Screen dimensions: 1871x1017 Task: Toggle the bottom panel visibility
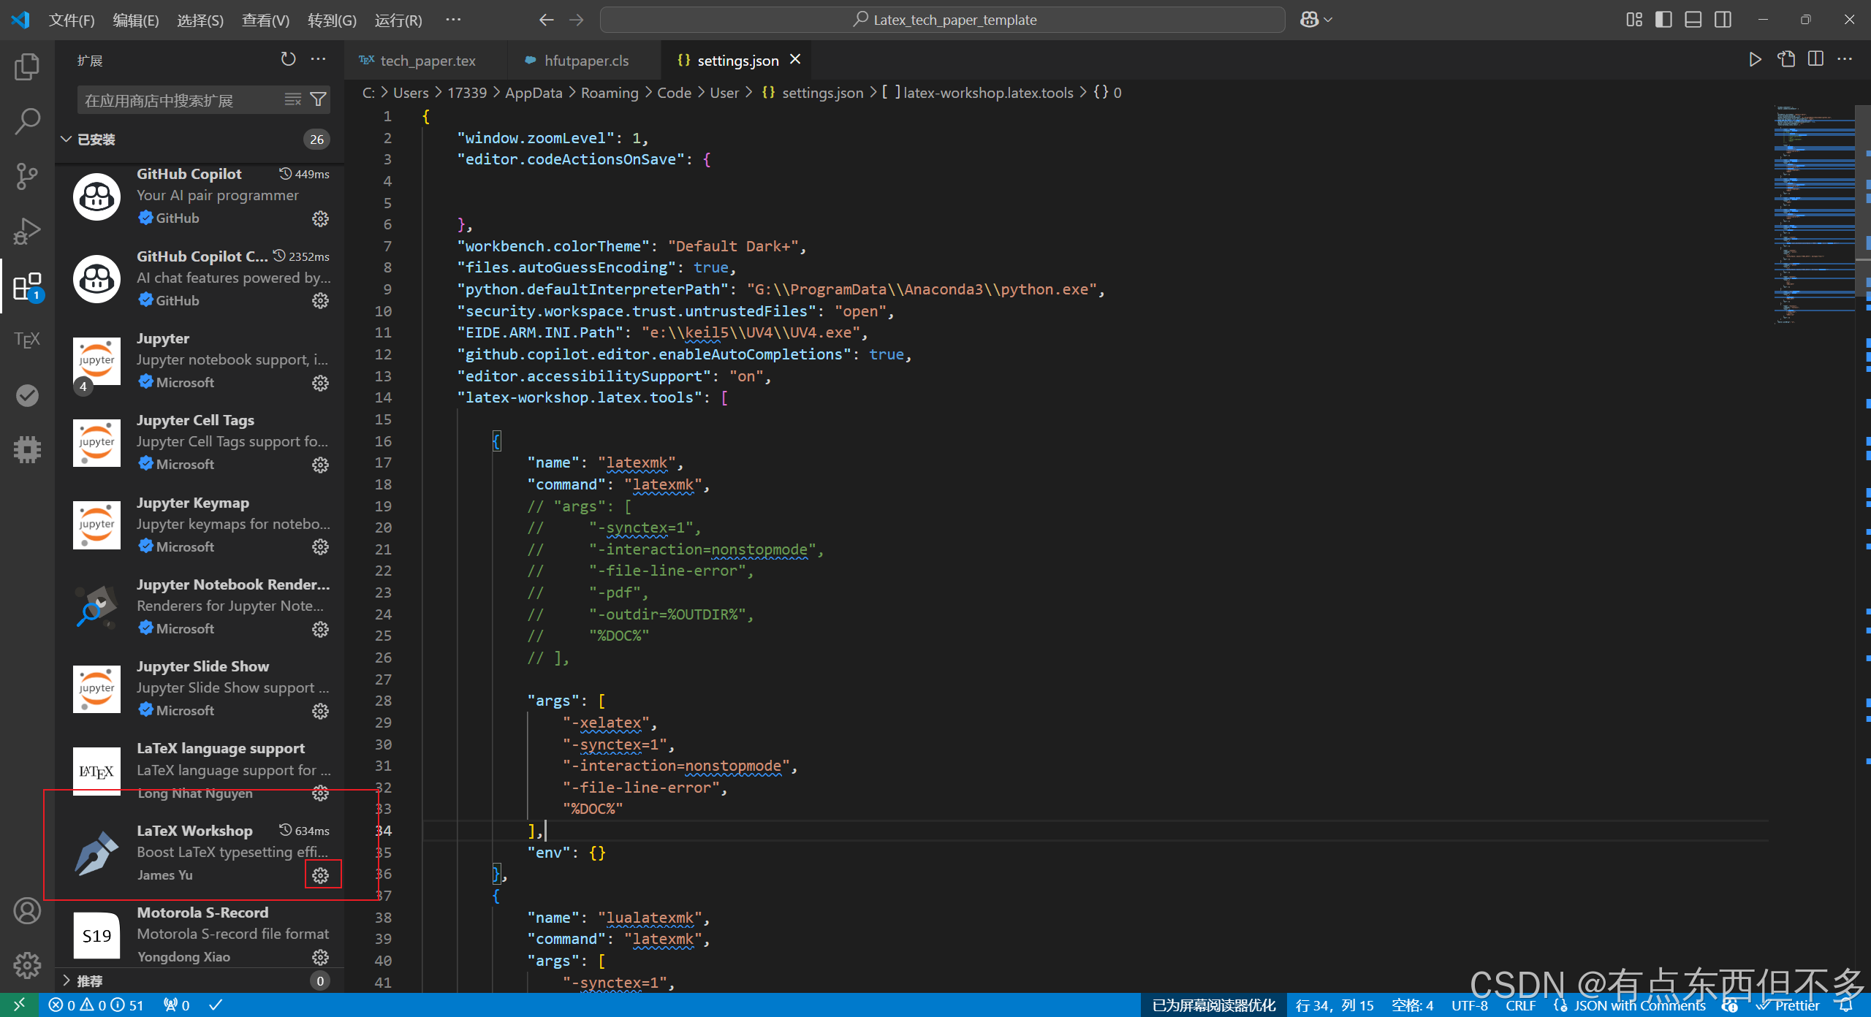[1693, 20]
